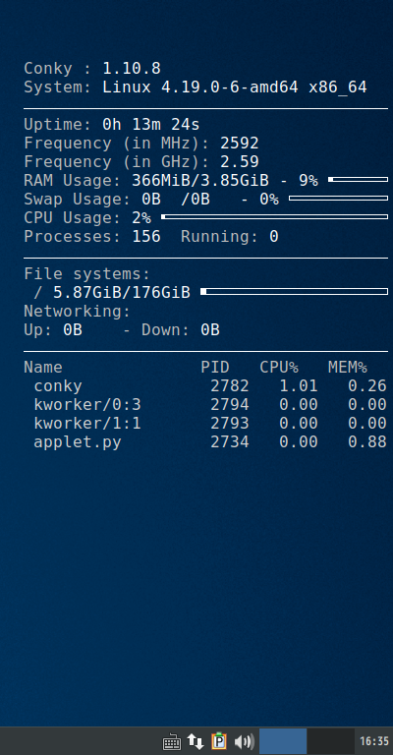Click the Swap Usage progress bar
Image resolution: width=393 pixels, height=755 pixels.
pos(338,198)
